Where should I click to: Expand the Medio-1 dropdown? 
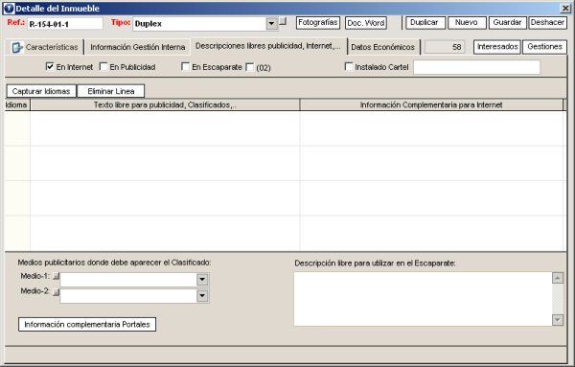pyautogui.click(x=202, y=280)
